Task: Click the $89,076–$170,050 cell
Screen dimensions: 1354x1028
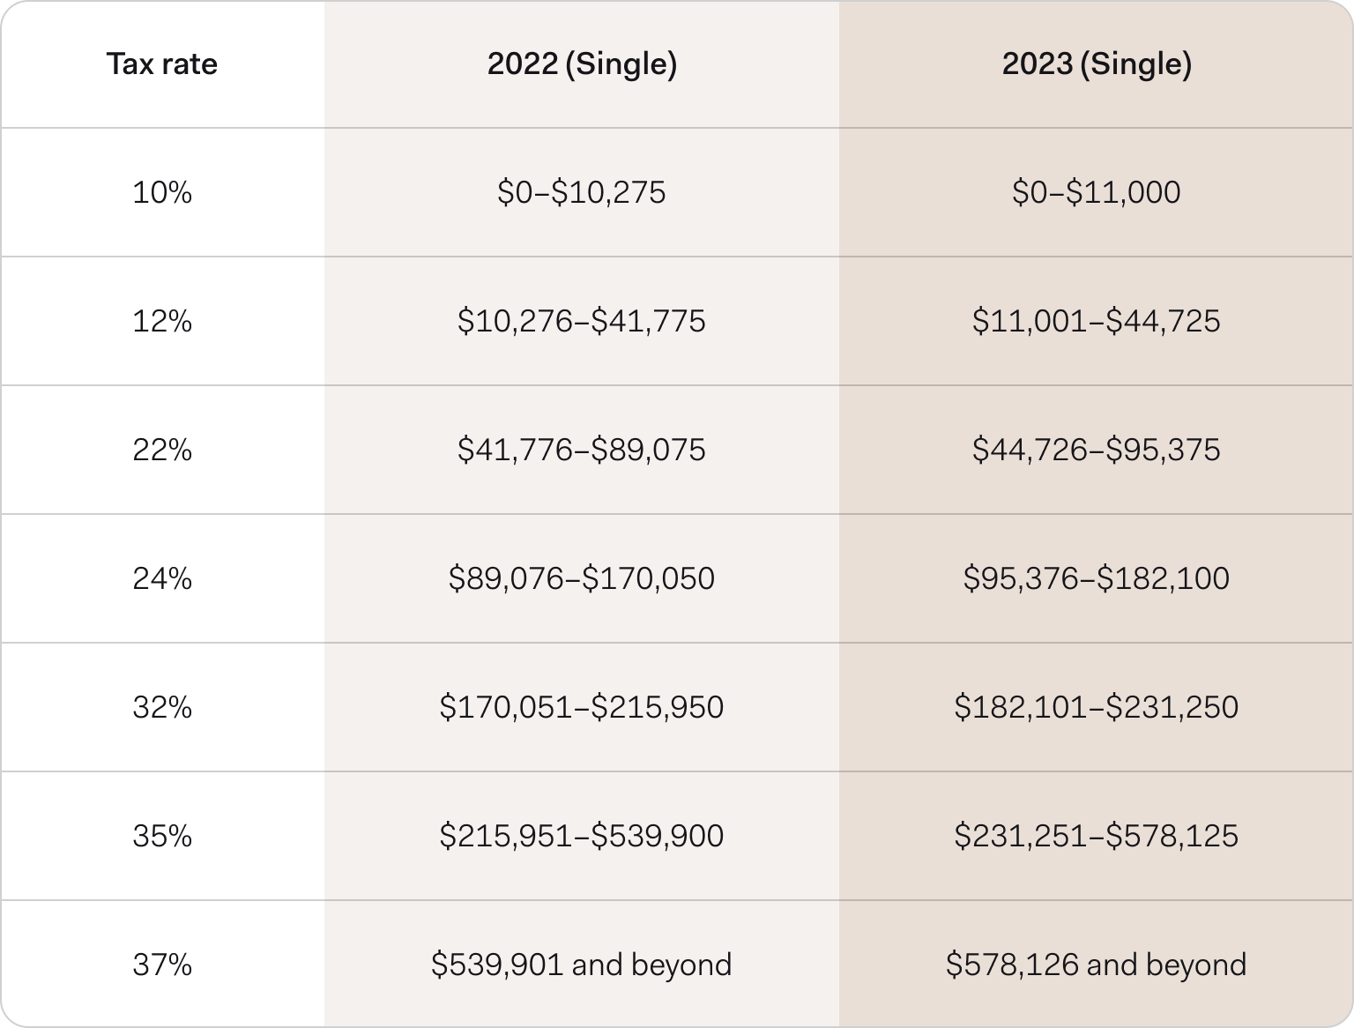Action: pyautogui.click(x=582, y=578)
